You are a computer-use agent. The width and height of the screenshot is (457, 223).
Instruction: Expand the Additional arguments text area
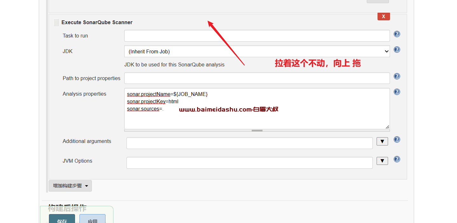(x=382, y=141)
